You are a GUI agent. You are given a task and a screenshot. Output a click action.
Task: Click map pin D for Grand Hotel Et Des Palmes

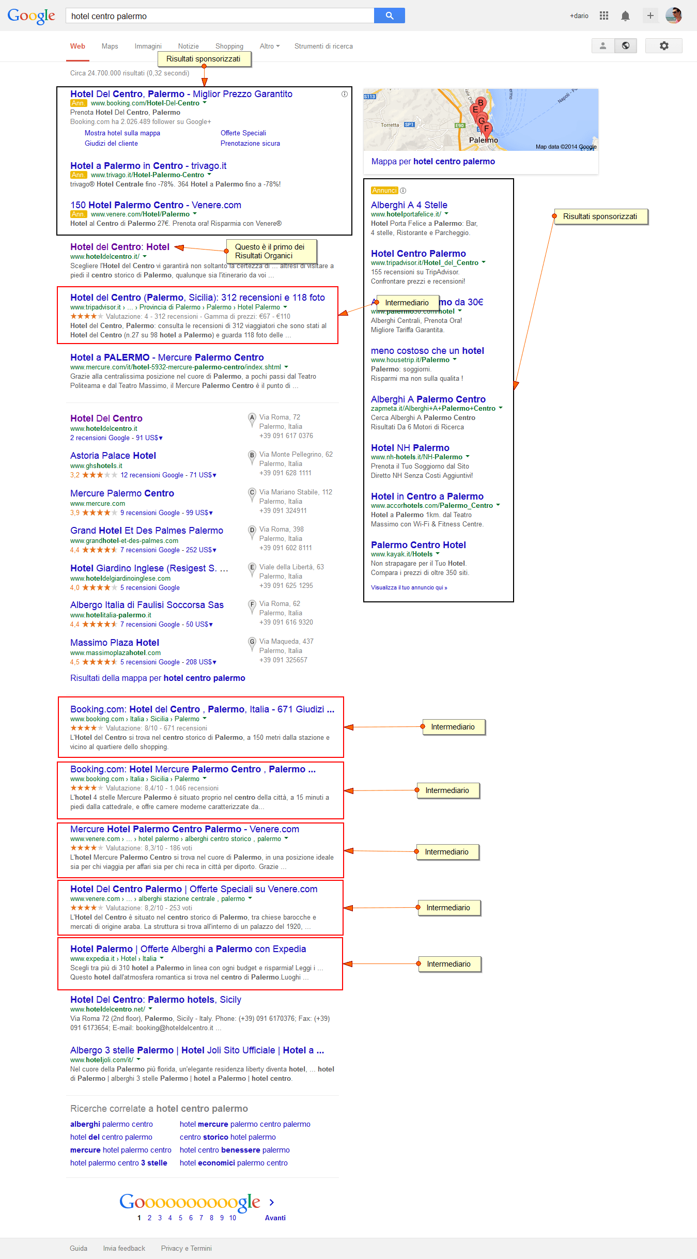(x=252, y=532)
